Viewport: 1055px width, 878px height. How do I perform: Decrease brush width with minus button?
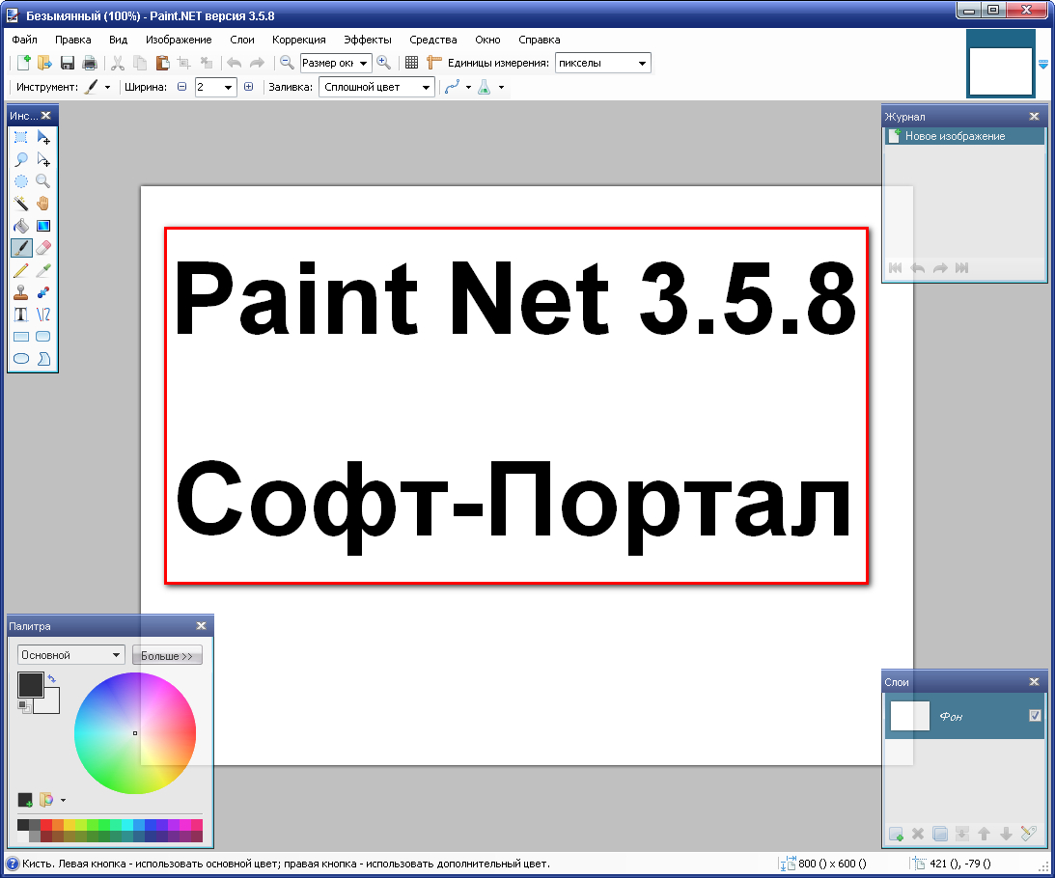tap(181, 87)
